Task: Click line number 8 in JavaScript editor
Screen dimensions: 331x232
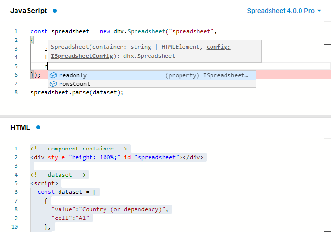Action: coord(16,92)
